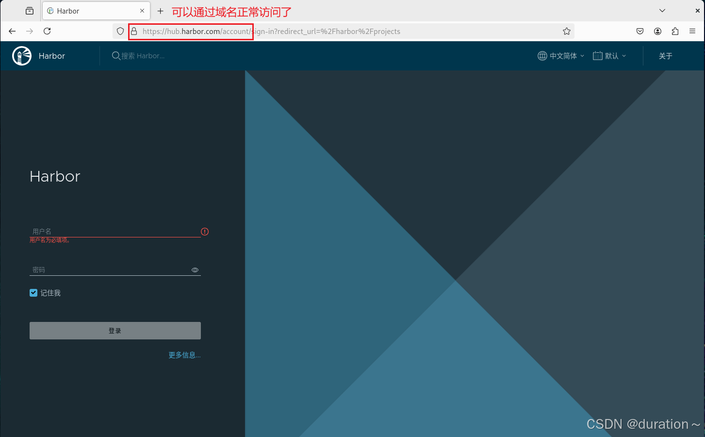Select the Harbor browser tab
Screen dimensions: 705x437
point(96,11)
